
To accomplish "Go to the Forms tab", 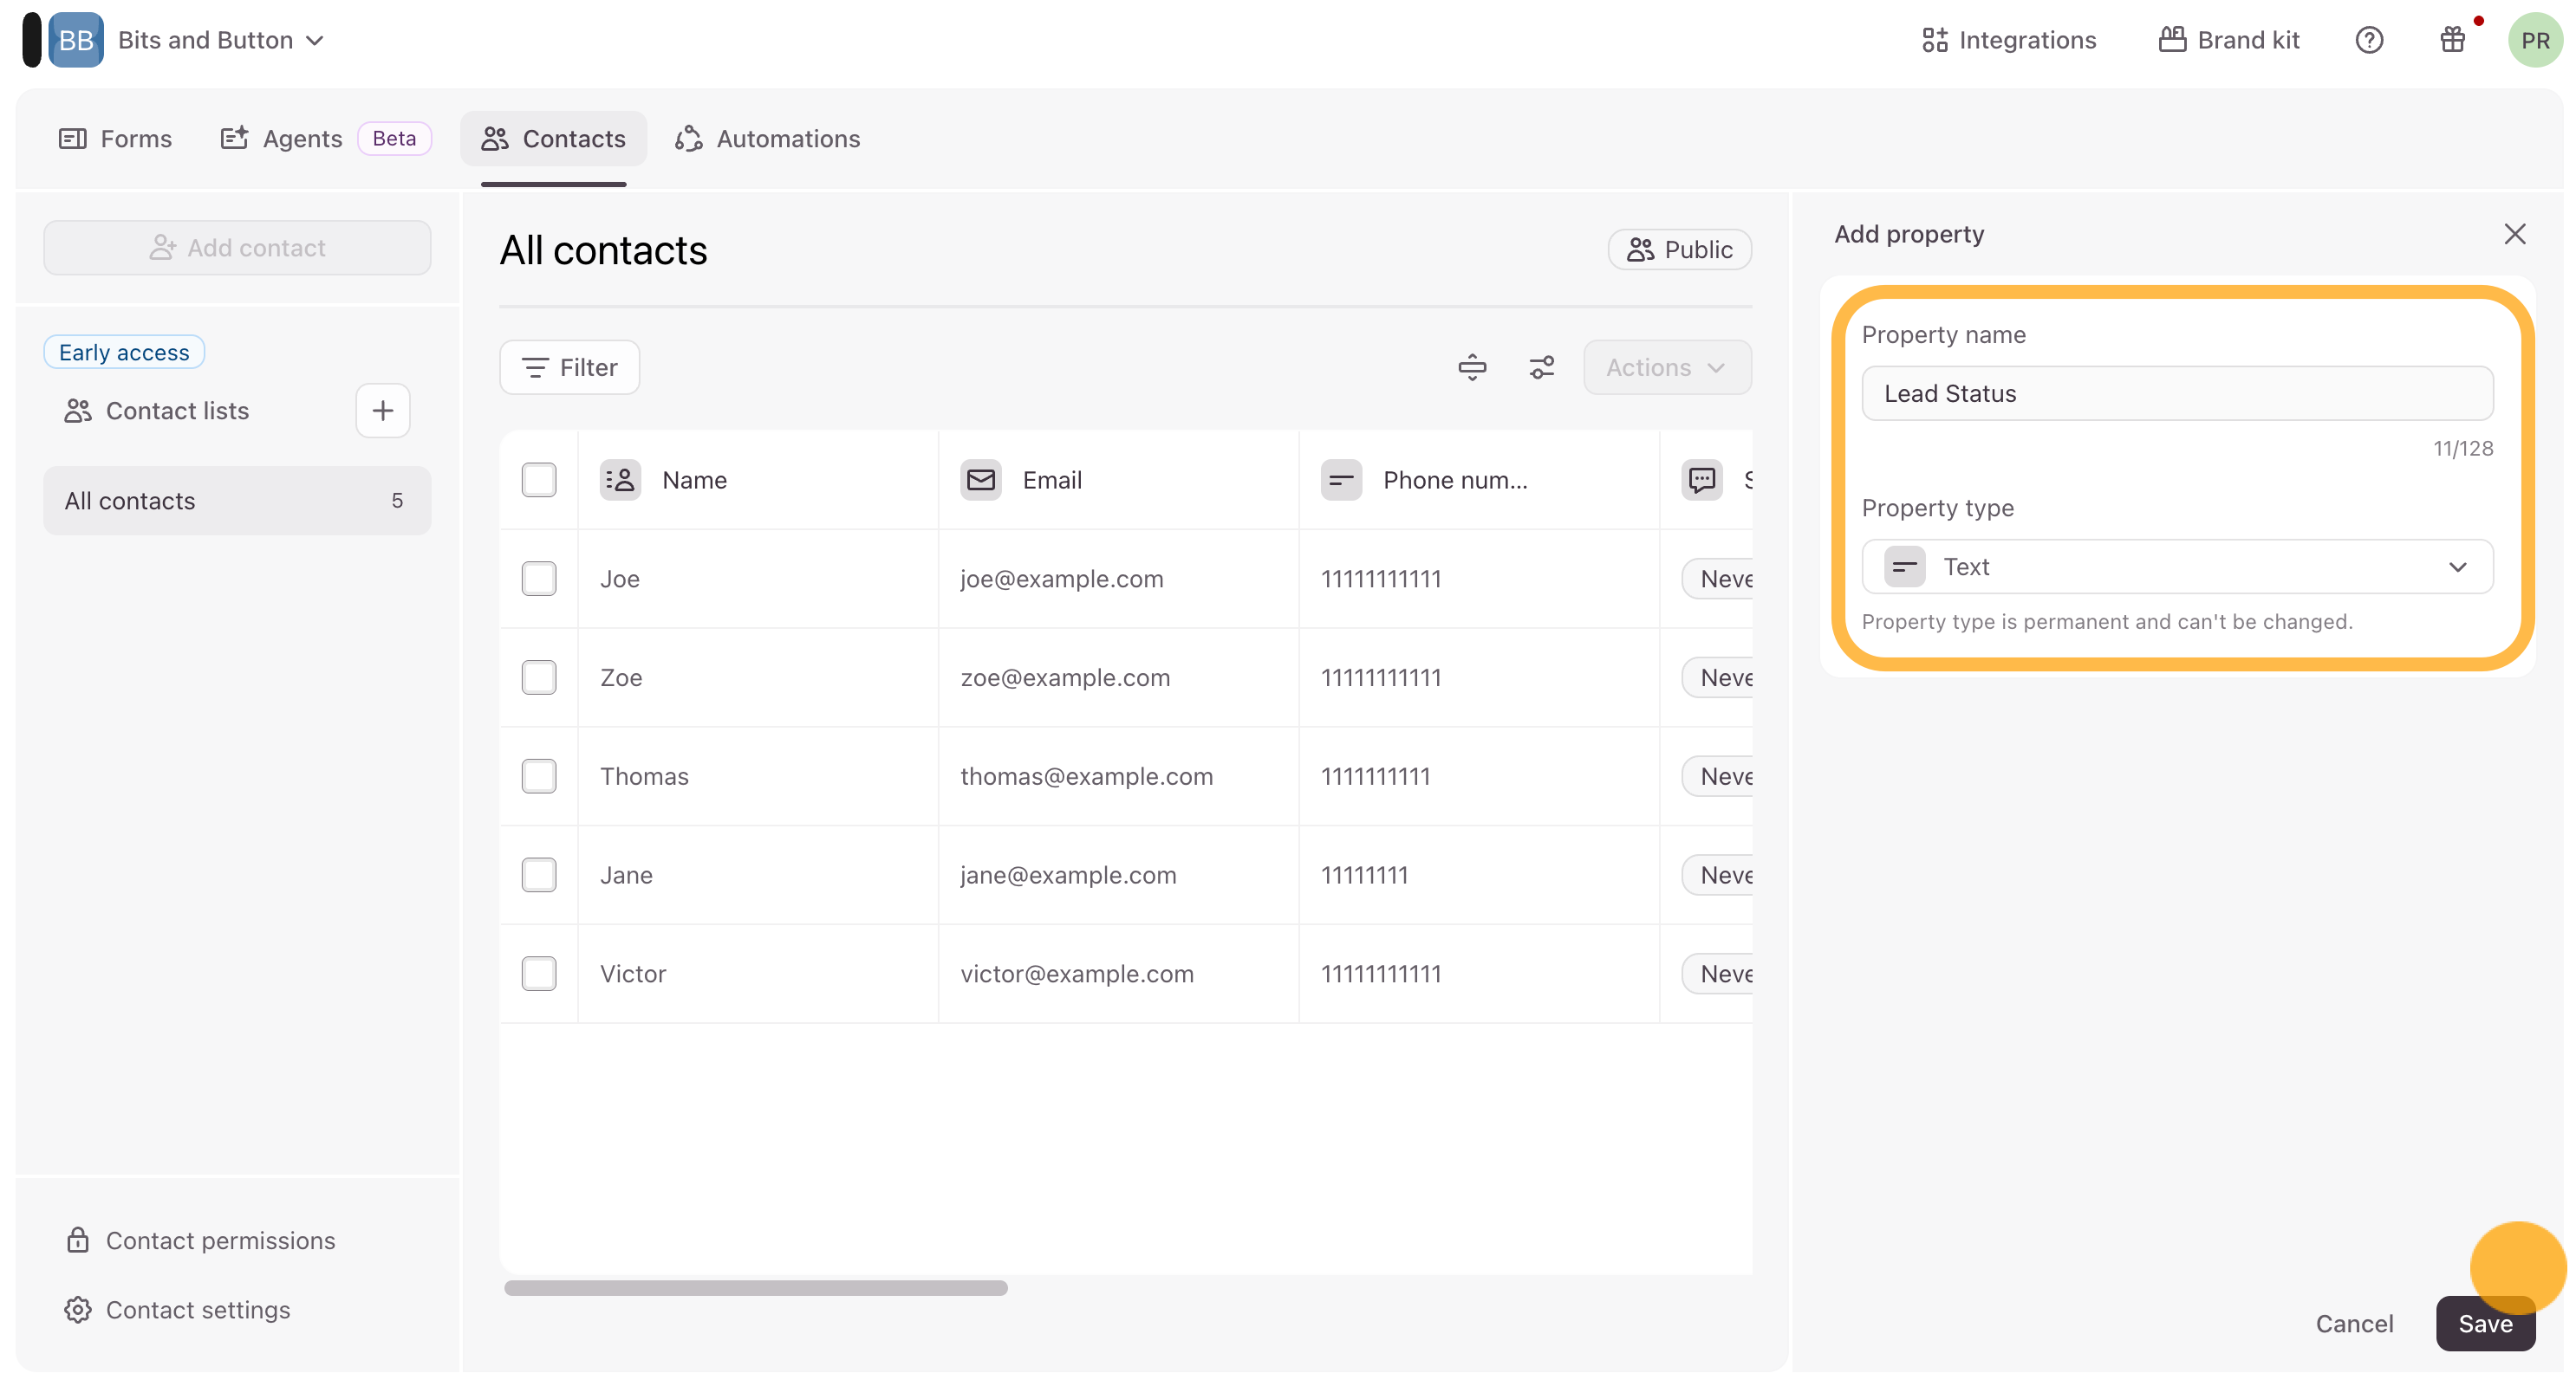I will coord(115,139).
